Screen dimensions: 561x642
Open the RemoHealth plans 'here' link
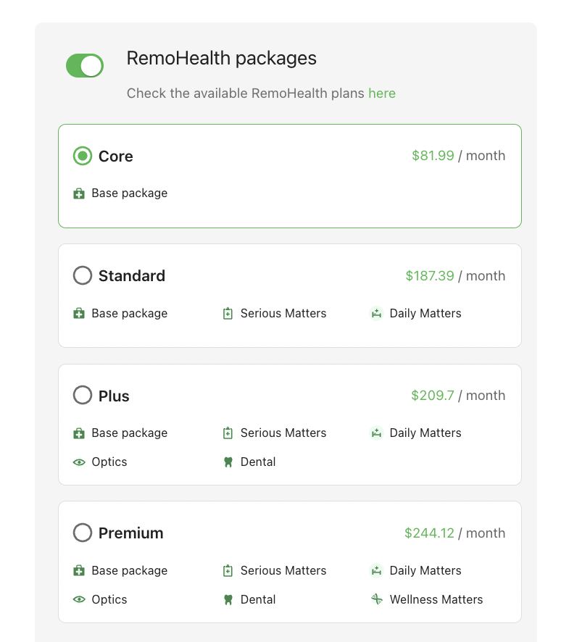382,93
